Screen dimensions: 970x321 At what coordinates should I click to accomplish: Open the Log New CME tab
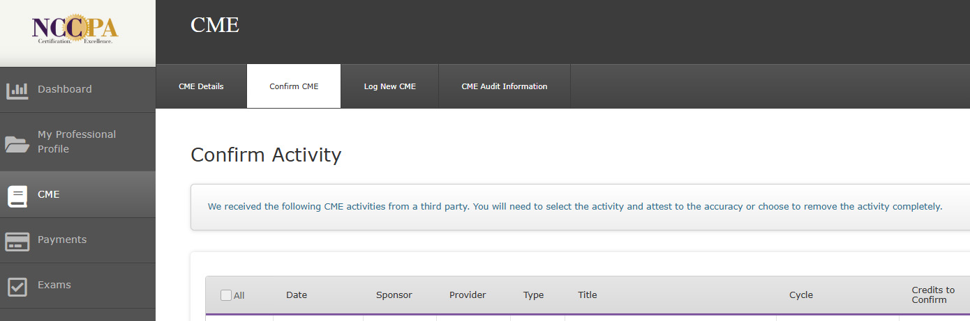click(x=389, y=86)
